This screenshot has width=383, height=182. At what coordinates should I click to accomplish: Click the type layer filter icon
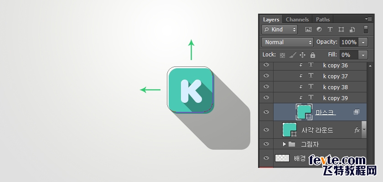[x=330, y=30]
